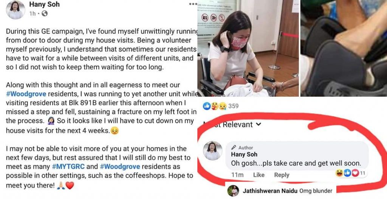
Task: Click the laughing reaction on the comment
Action: pos(340,173)
